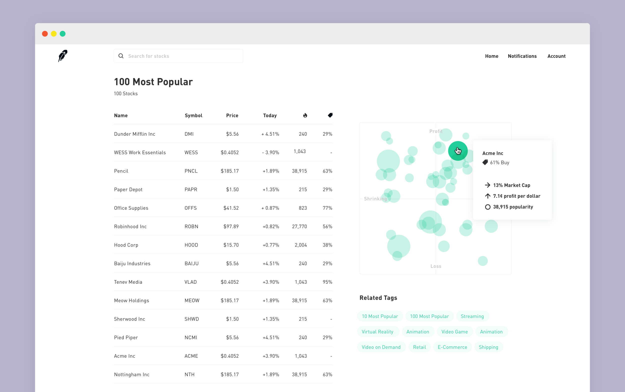Click the feather logo icon
The image size is (625, 392).
(x=62, y=56)
